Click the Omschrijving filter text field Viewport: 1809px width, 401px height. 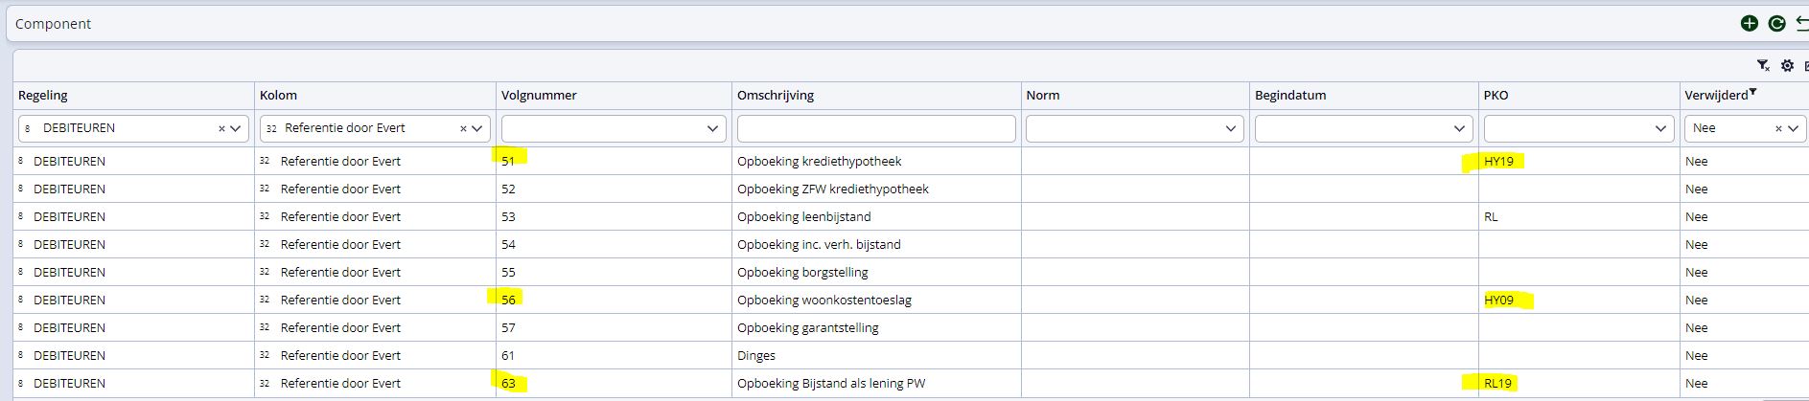tap(875, 128)
